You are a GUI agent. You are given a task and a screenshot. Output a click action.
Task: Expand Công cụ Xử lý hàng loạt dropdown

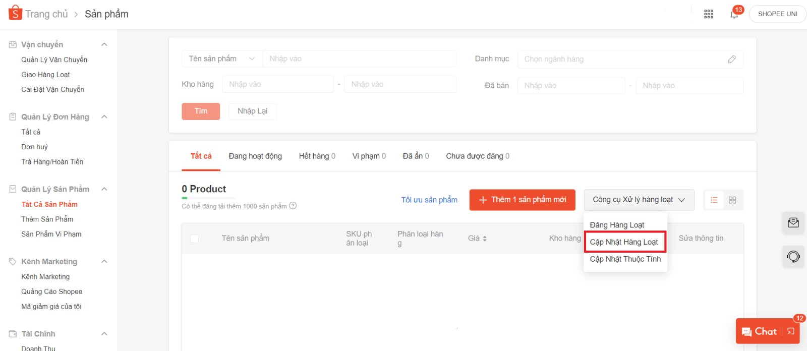(639, 200)
